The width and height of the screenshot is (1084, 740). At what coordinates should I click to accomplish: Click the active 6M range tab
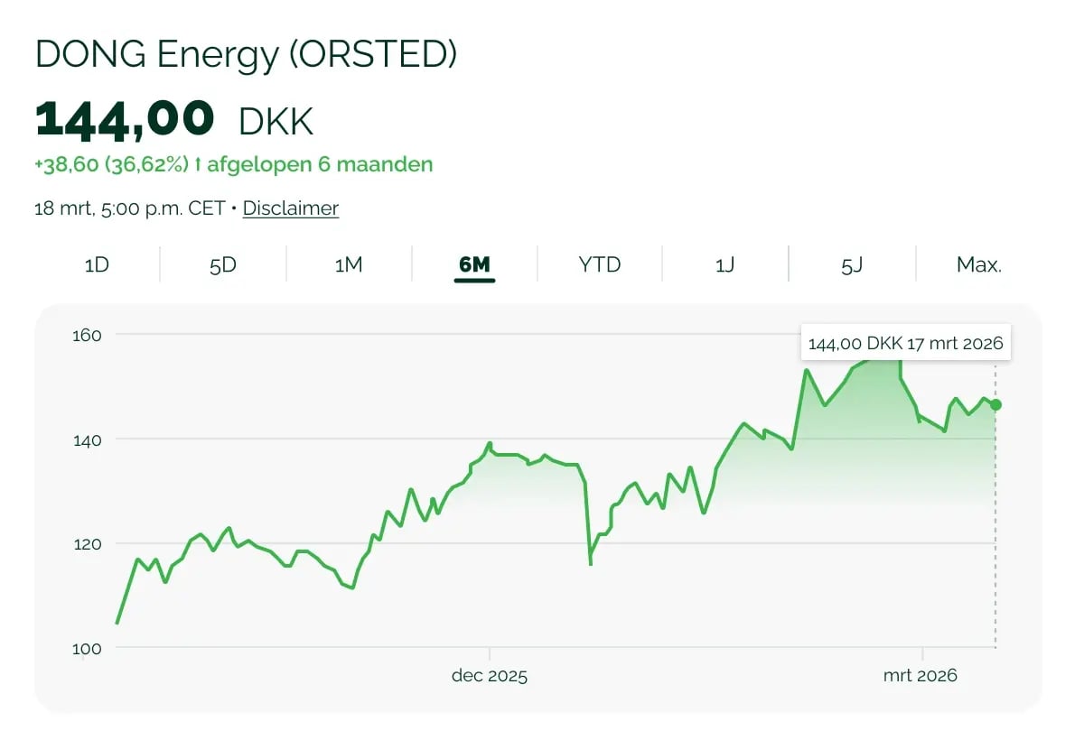474,264
